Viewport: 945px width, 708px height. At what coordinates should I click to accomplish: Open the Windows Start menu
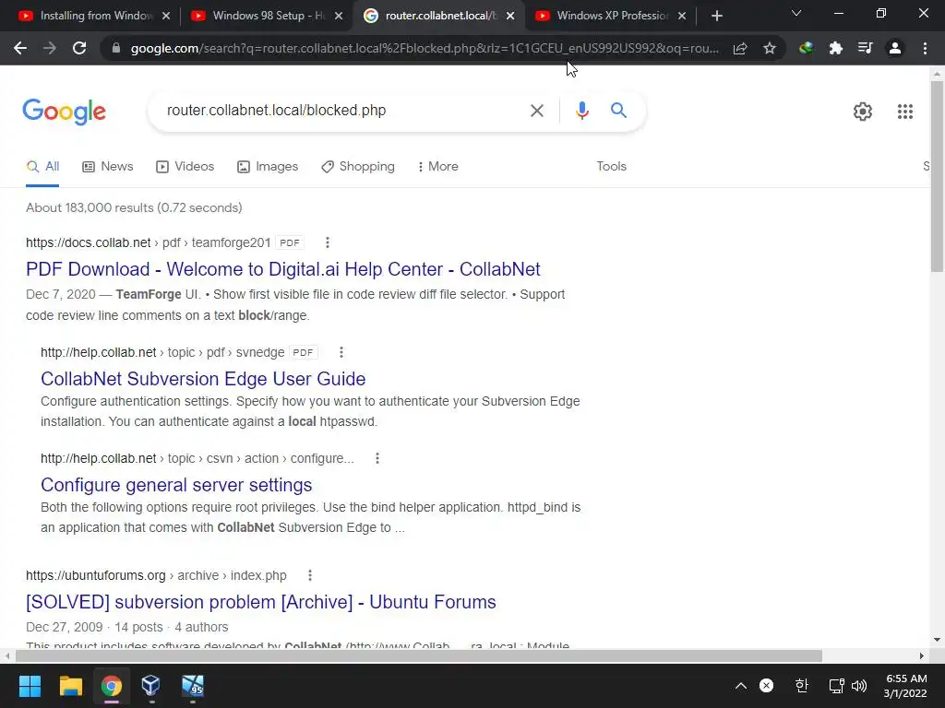(30, 686)
